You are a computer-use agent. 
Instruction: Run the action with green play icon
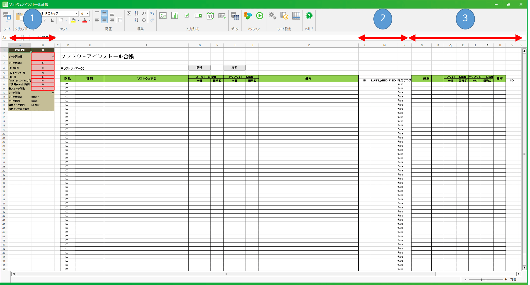(259, 16)
